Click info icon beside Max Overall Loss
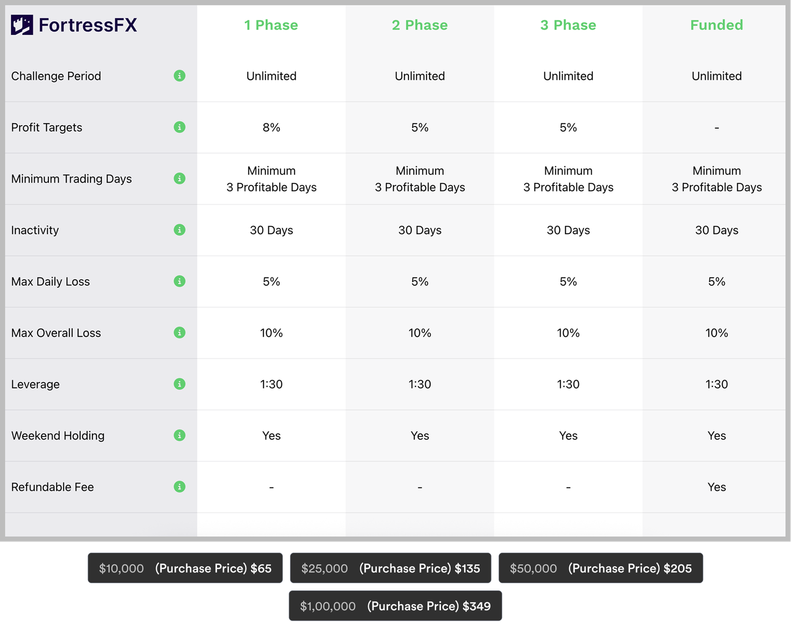 (x=179, y=333)
